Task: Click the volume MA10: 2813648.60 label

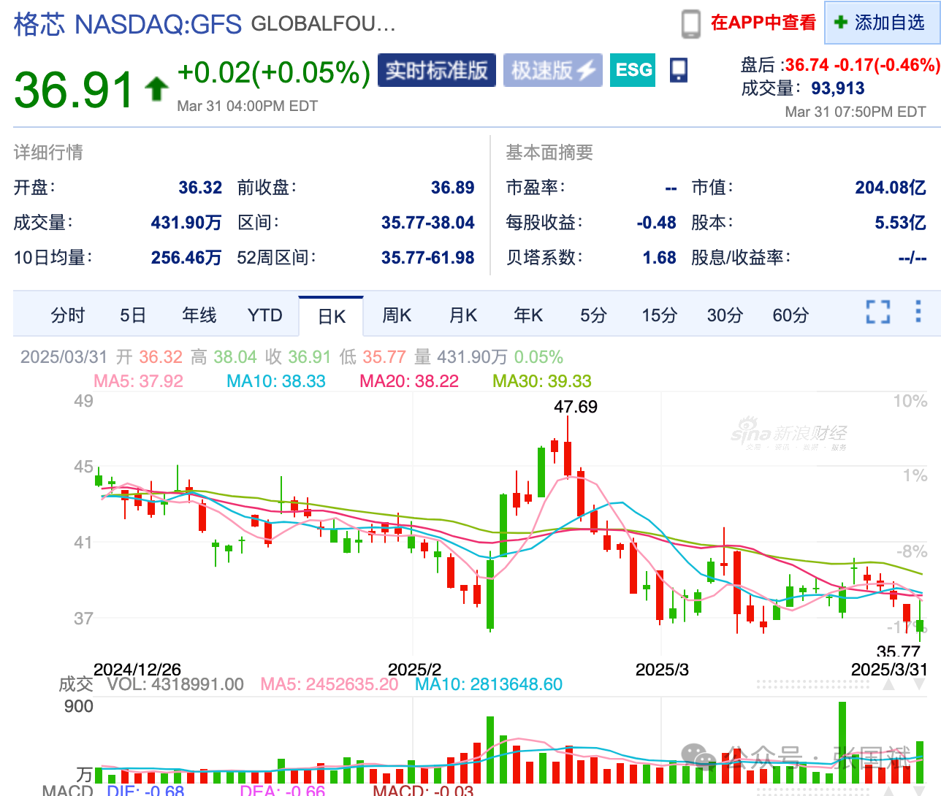Action: pyautogui.click(x=489, y=684)
